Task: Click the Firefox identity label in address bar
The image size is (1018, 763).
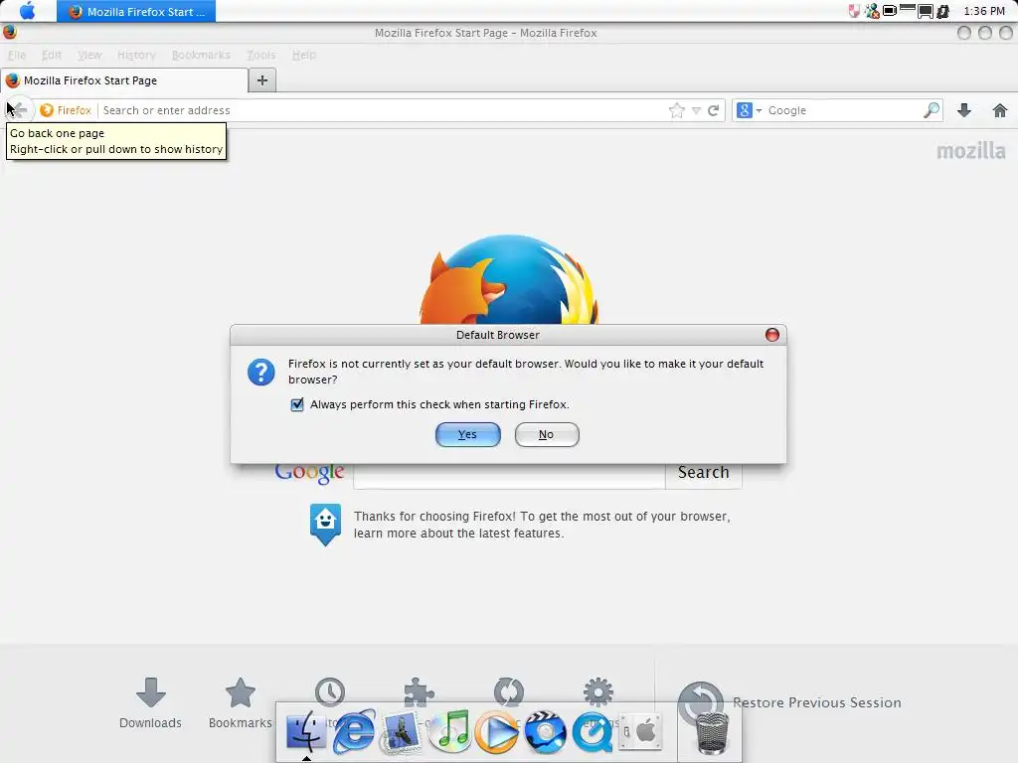Action: [x=66, y=110]
